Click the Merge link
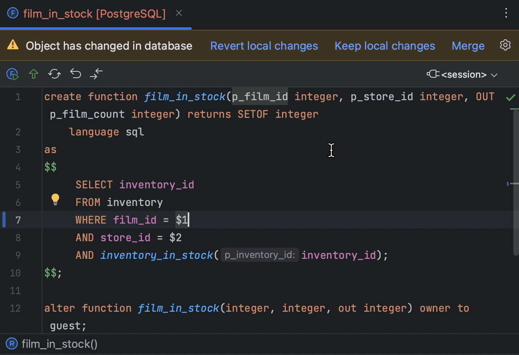This screenshot has width=519, height=355. click(468, 46)
